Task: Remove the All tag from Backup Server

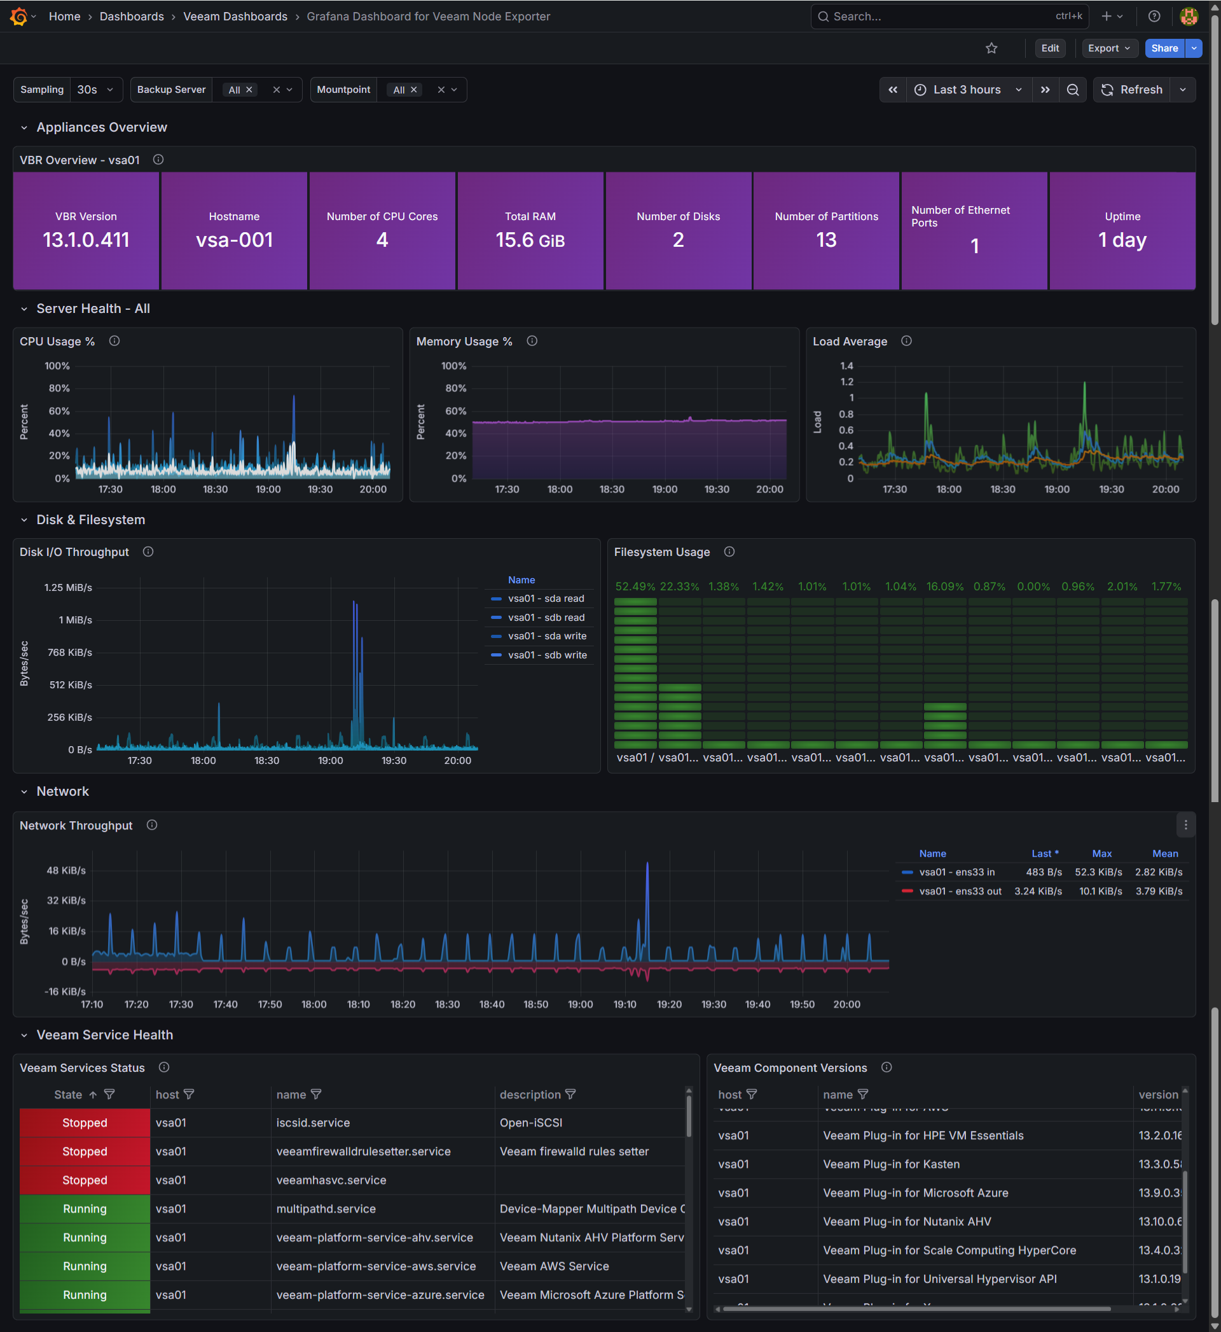Action: 249,90
